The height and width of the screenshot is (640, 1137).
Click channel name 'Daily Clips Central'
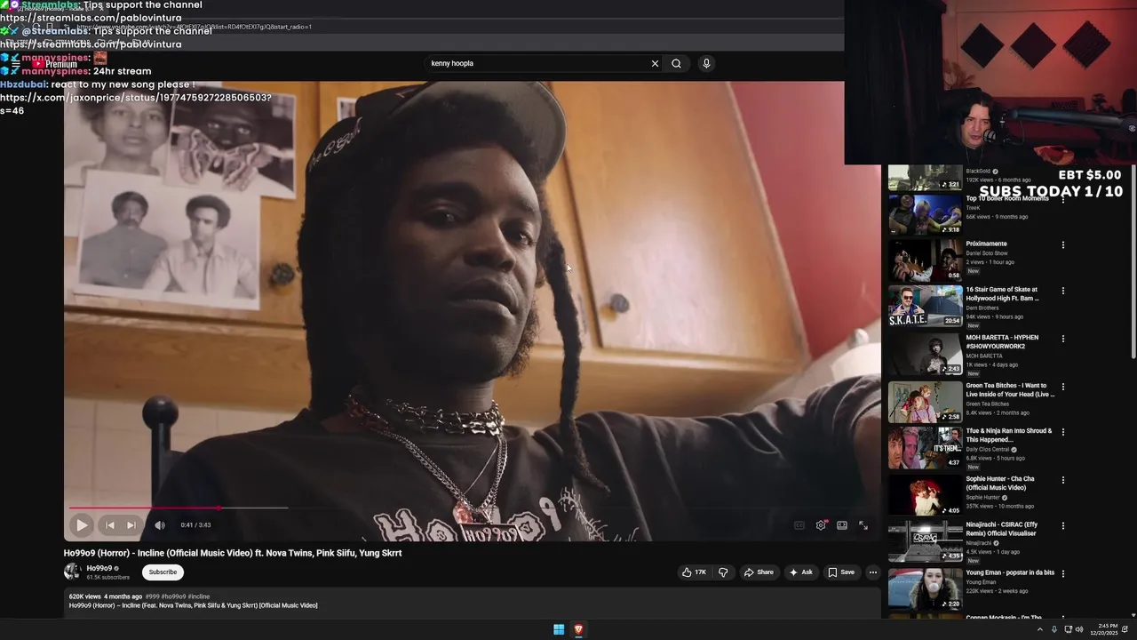pos(987,450)
